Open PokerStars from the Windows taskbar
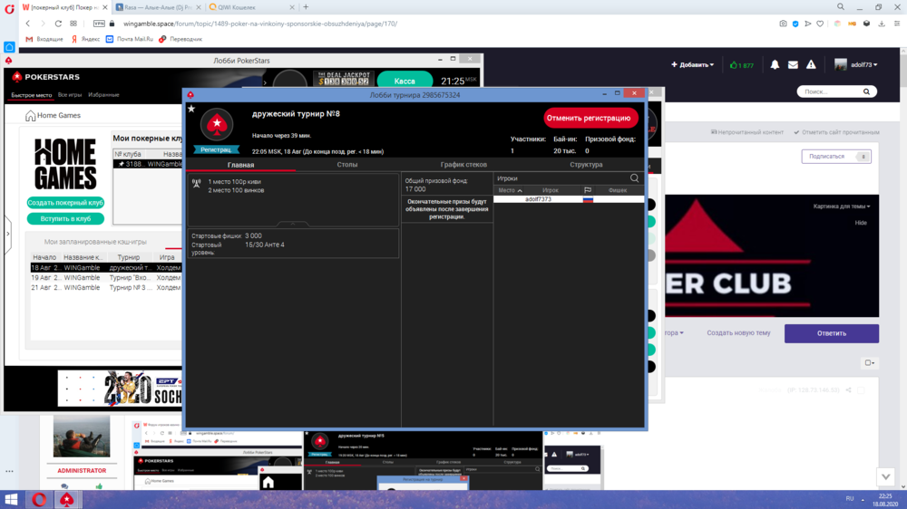Screen dimensions: 907x509 [x=67, y=499]
